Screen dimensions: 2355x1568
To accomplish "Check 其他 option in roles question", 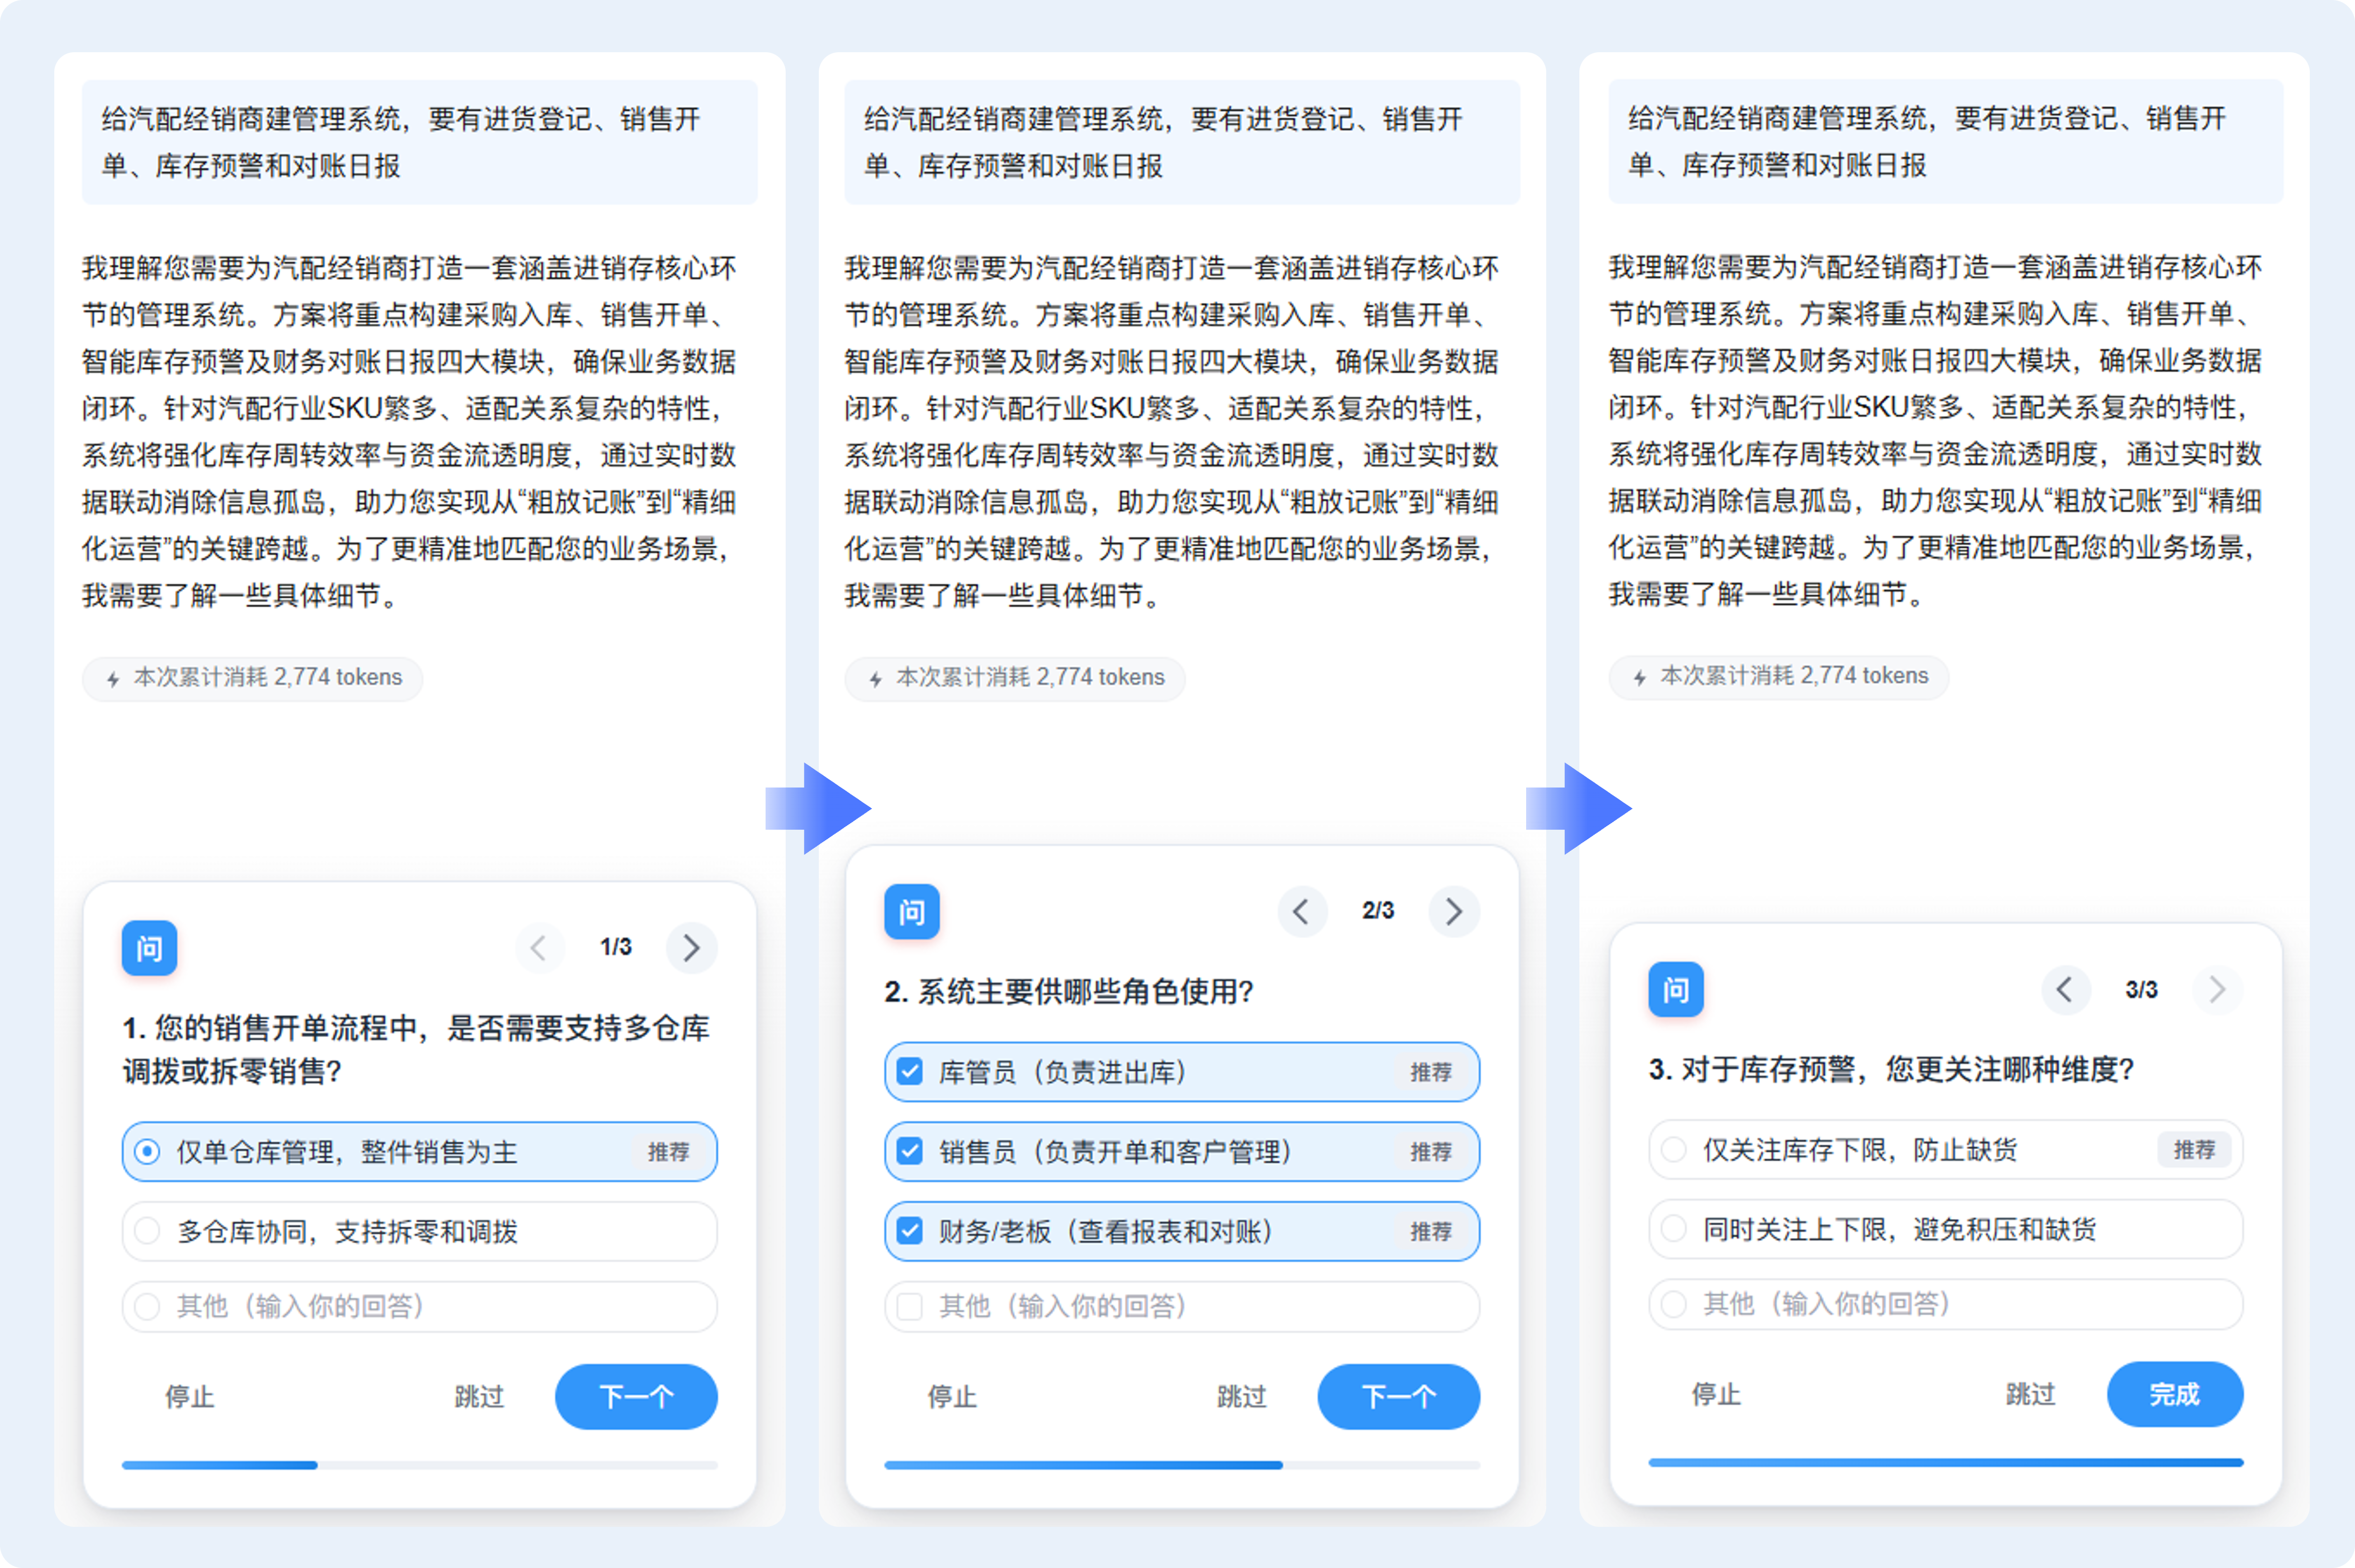I will (1181, 1306).
